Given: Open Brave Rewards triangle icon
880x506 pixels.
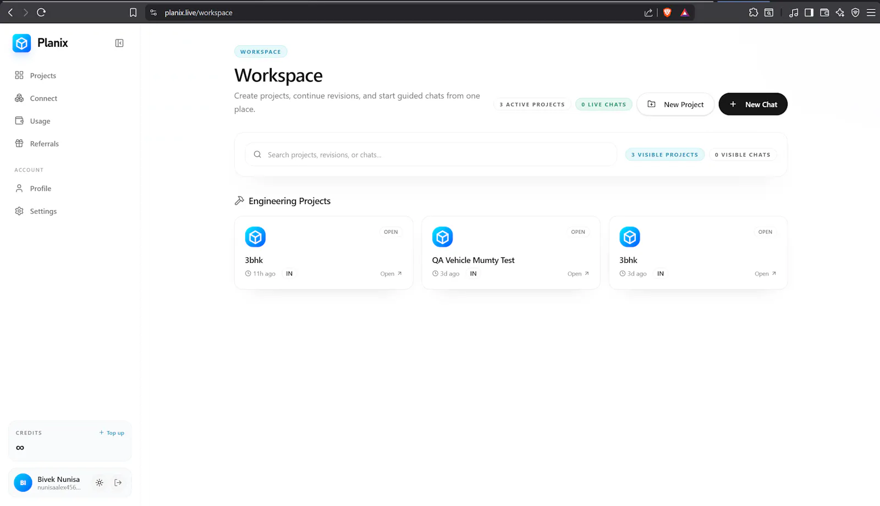Looking at the screenshot, I should (685, 13).
